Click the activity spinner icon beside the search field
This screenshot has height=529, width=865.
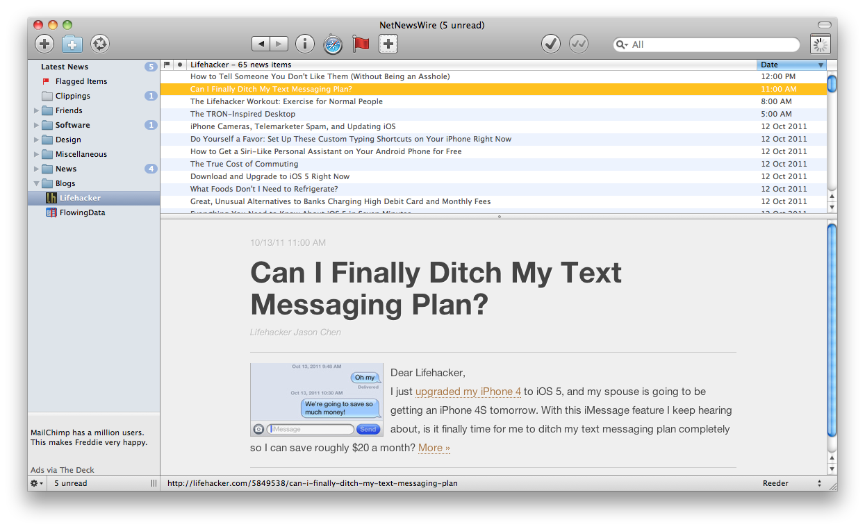(821, 44)
